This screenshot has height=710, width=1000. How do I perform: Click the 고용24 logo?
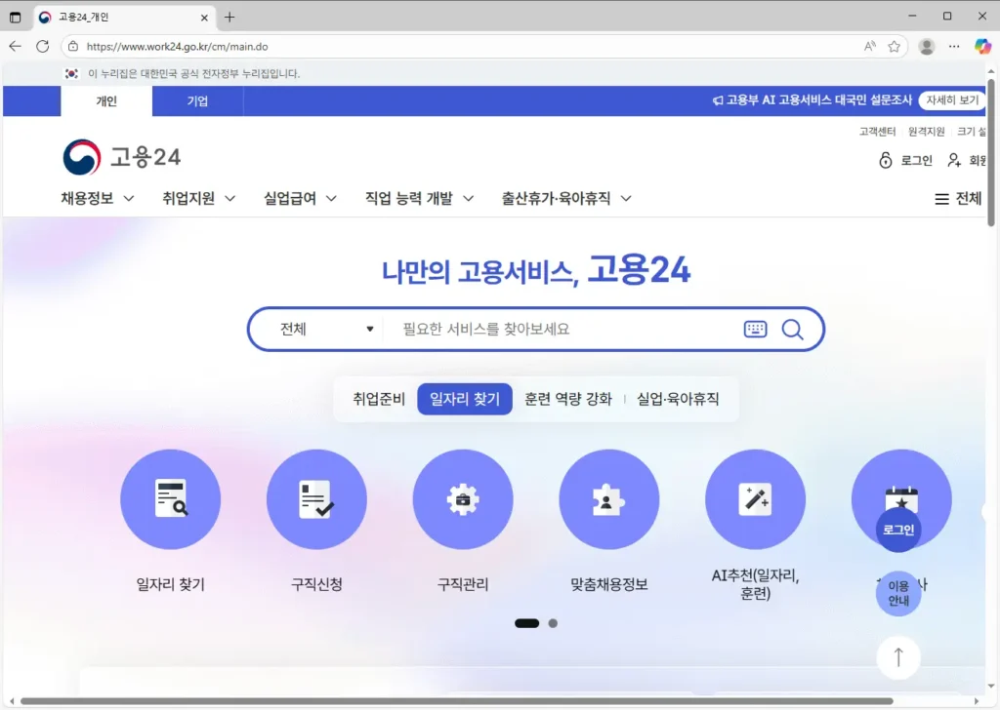click(122, 157)
